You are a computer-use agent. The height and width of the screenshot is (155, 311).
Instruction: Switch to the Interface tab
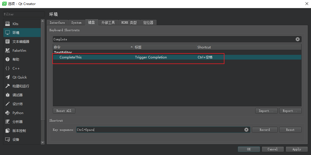pos(57,23)
